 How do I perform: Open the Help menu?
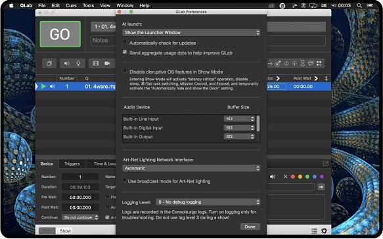(x=144, y=5)
